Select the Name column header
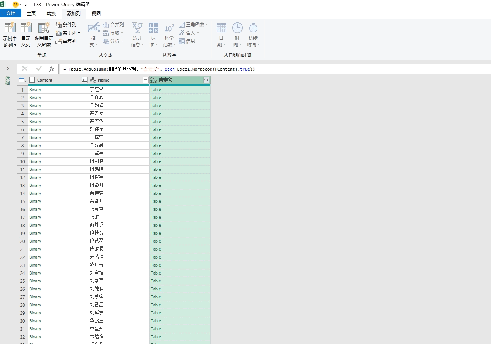This screenshot has width=491, height=344. point(119,80)
